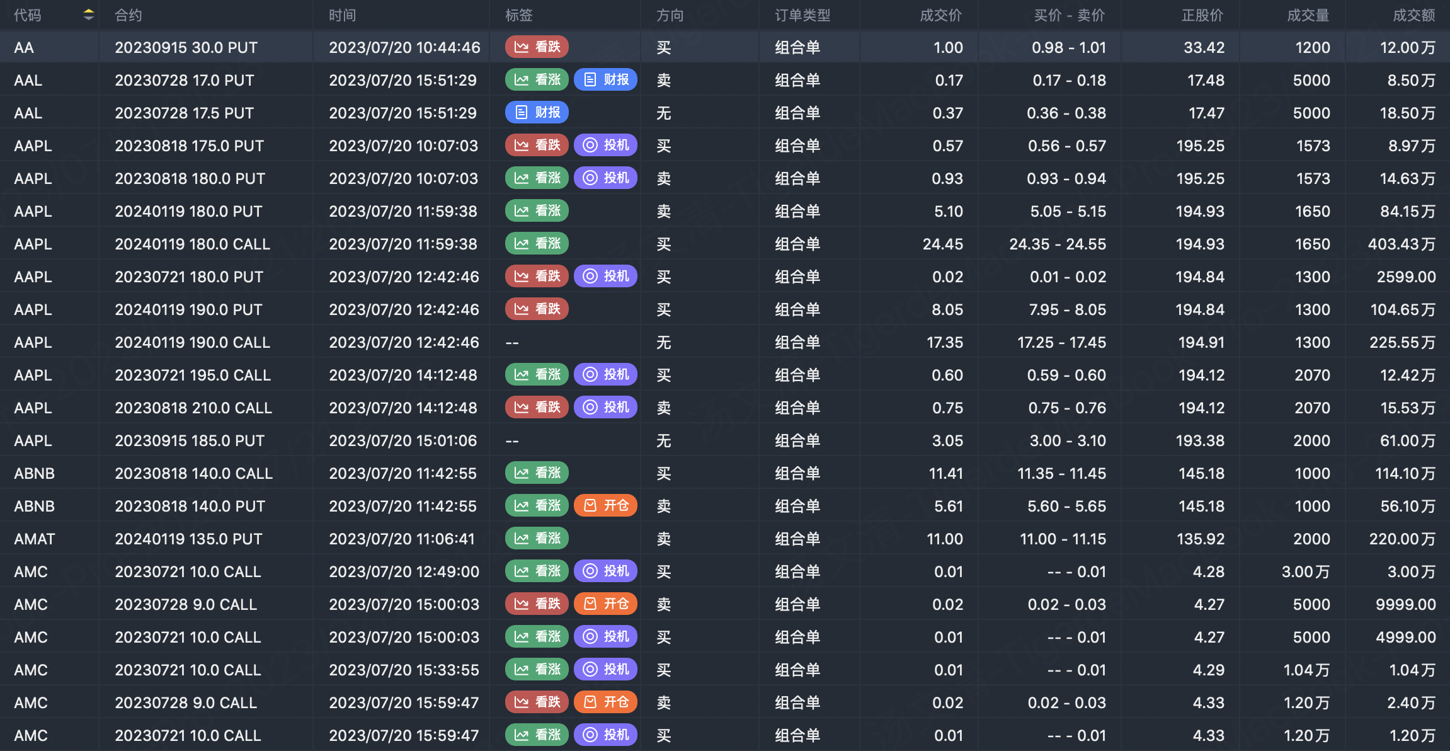
Task: Click 开仓 tag on ABNB 140.0 PUT row
Action: (605, 506)
